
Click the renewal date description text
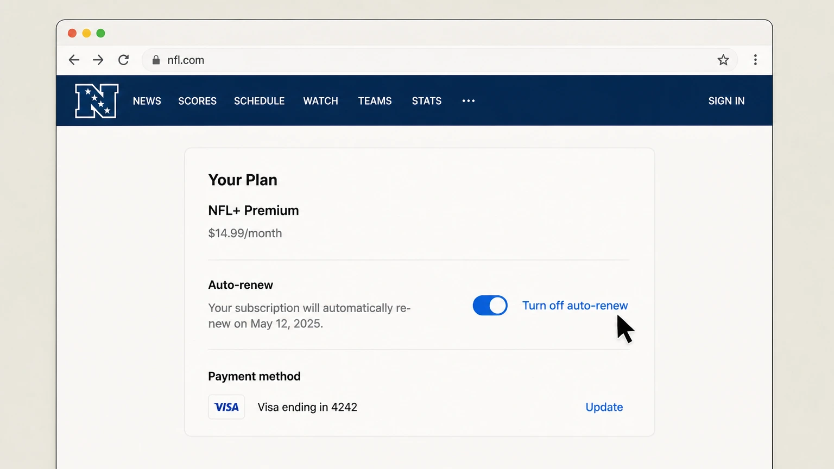point(309,316)
